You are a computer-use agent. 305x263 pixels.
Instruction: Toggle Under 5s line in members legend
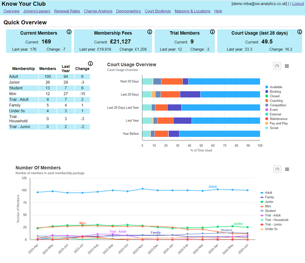pos(269,229)
